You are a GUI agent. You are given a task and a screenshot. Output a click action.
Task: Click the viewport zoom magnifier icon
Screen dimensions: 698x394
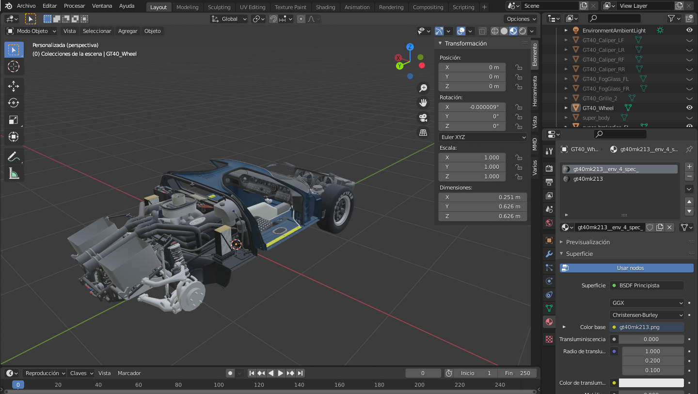tap(423, 88)
